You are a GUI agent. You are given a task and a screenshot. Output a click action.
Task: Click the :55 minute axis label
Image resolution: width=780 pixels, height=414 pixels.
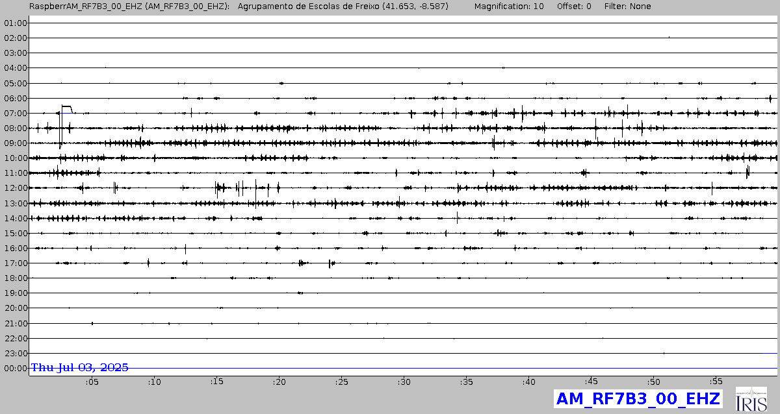pos(716,382)
